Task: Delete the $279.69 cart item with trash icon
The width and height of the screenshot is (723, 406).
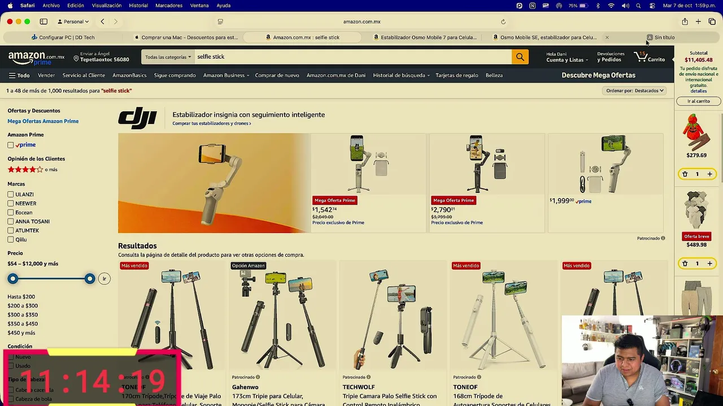Action: click(685, 174)
